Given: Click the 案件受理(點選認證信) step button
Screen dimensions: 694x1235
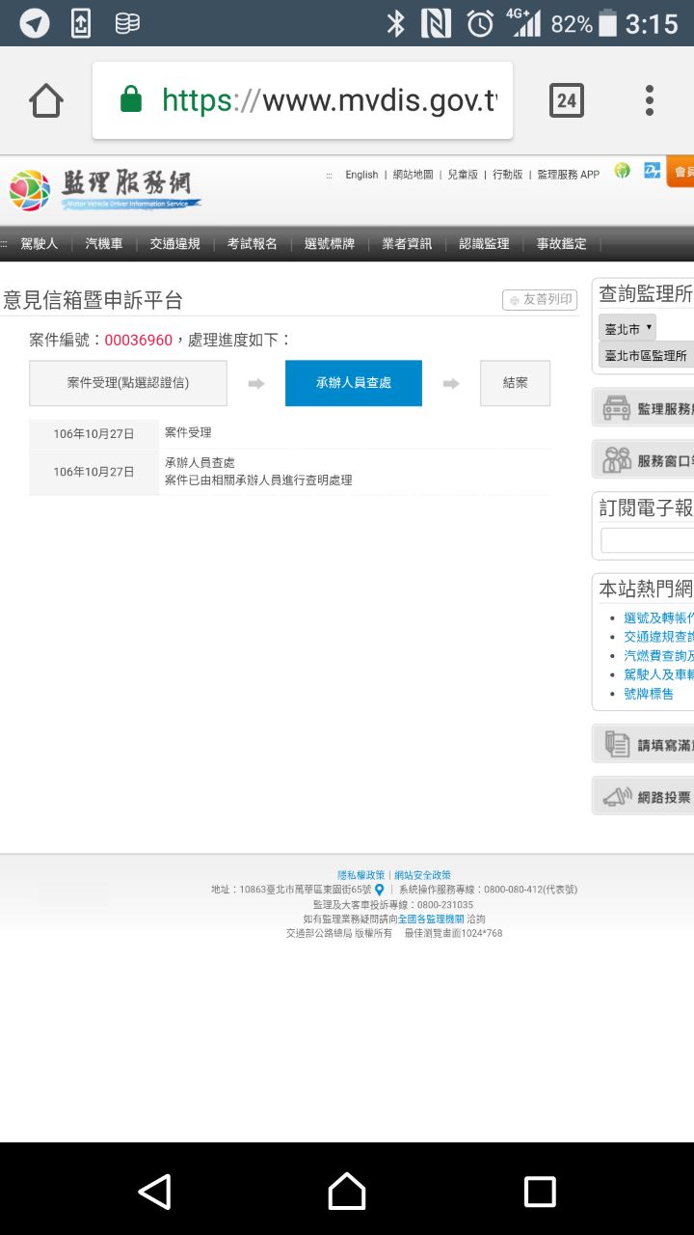Looking at the screenshot, I should coord(128,383).
